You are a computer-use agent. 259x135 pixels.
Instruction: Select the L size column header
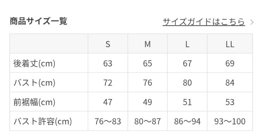tap(187, 44)
